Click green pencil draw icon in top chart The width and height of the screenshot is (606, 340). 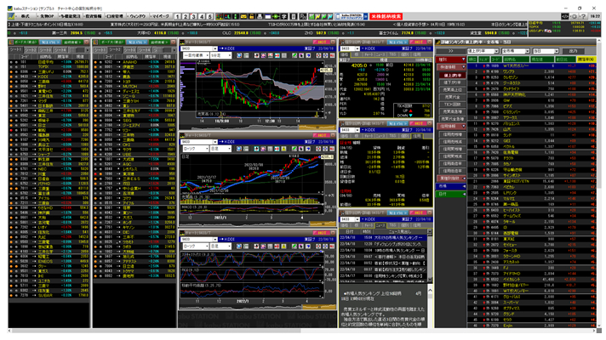[294, 55]
